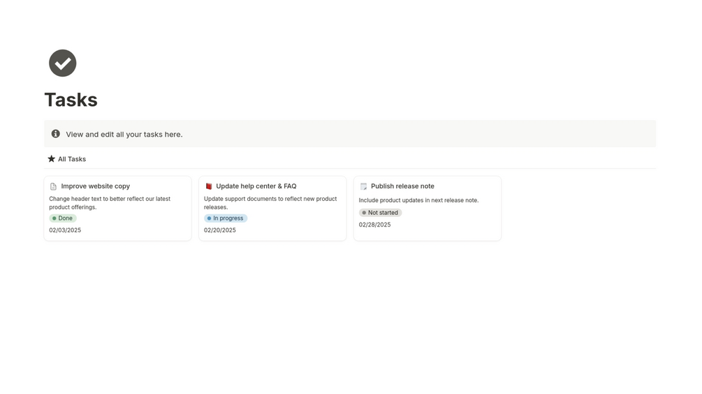Open the All Tasks view tab
Screen dimensions: 702x394
(71, 159)
